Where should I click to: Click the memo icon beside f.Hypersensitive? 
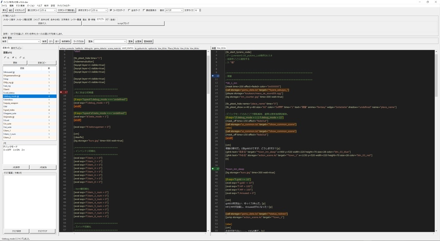click(19, 76)
